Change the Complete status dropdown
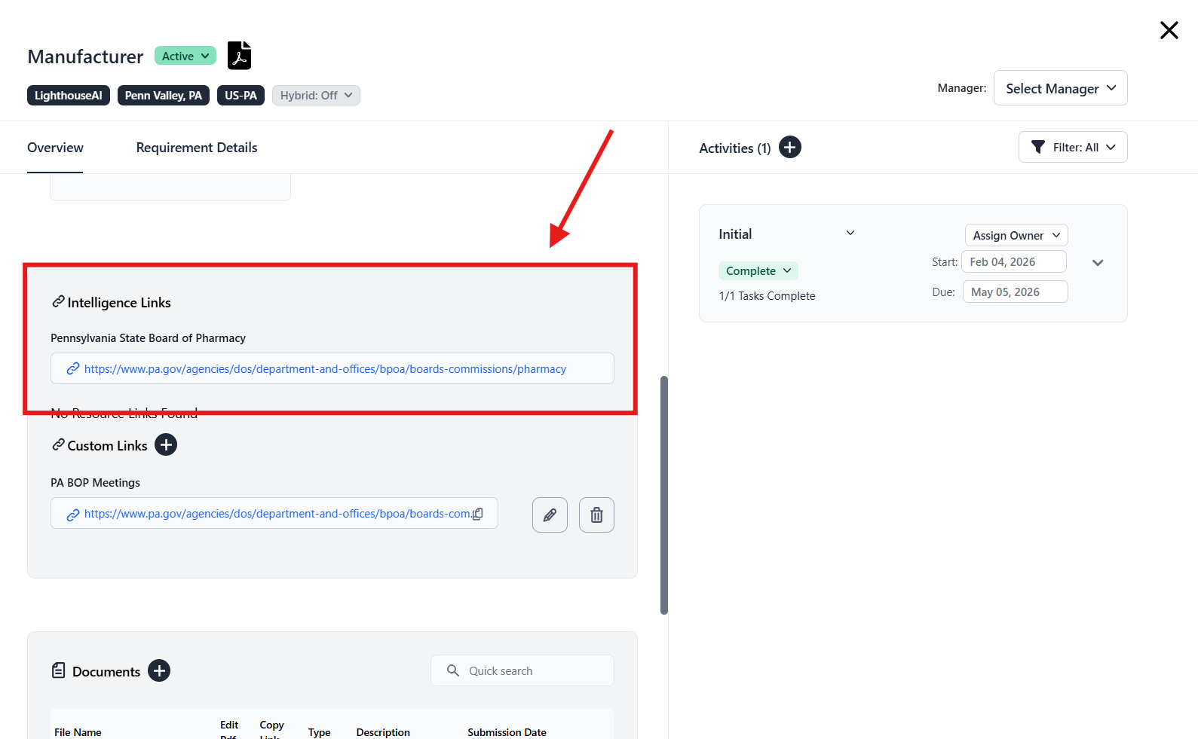The width and height of the screenshot is (1198, 739). click(758, 270)
